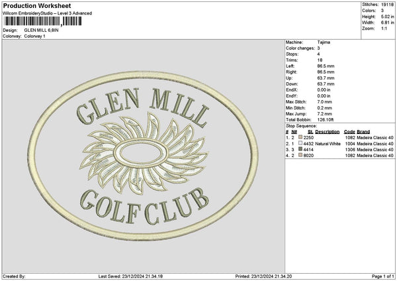Screen dimensions: 397x281
Task: Click code 1004 in the stop sequence
Action: [x=349, y=144]
